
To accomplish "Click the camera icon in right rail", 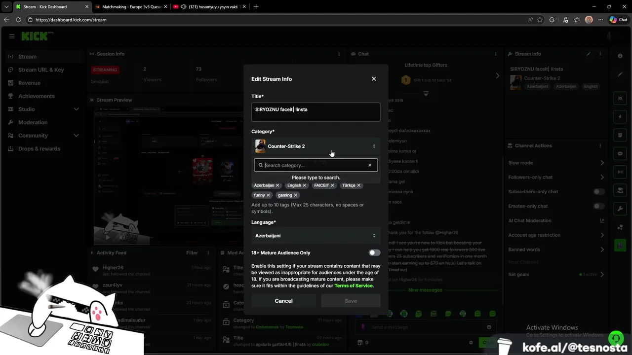I will [x=620, y=190].
